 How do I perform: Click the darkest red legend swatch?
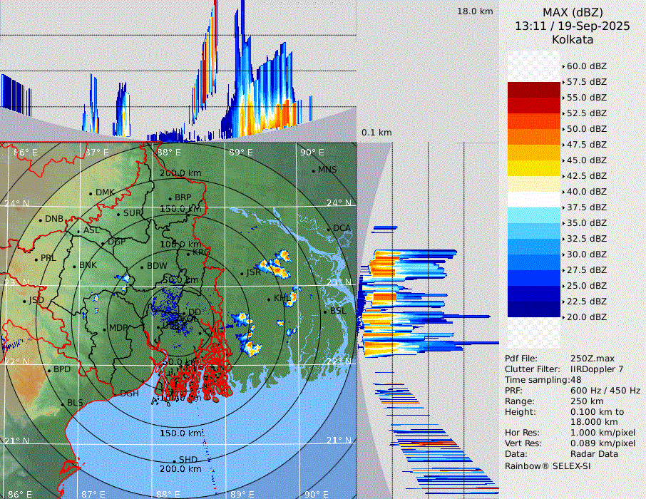pos(534,90)
